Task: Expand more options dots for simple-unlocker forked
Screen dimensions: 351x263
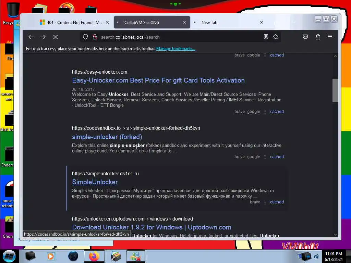Action: [x=265, y=157]
